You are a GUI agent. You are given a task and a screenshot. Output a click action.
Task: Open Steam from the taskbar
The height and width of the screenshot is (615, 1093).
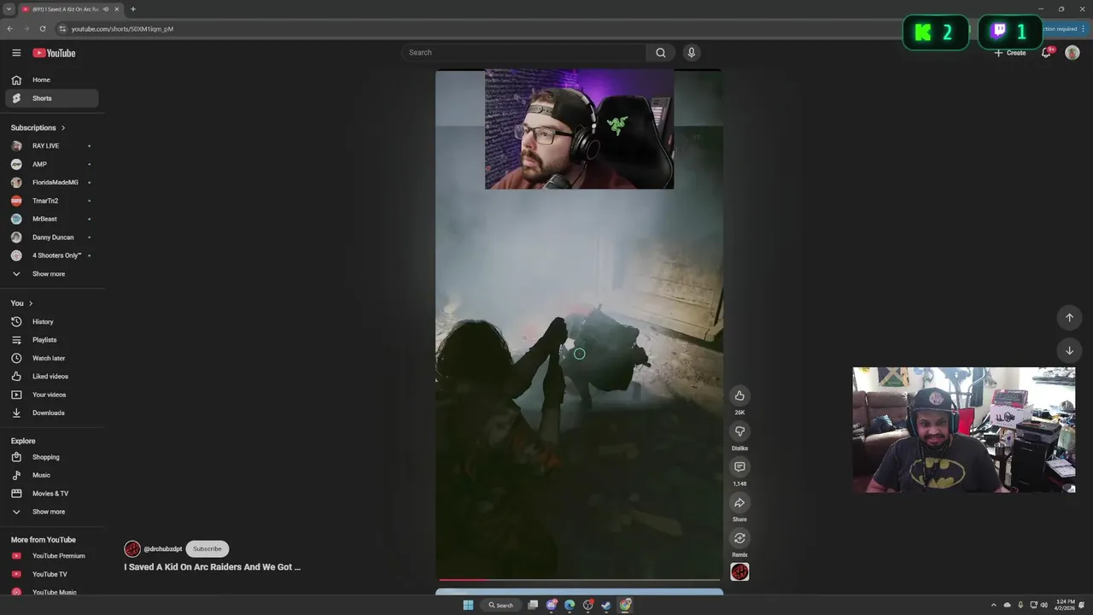click(x=606, y=606)
